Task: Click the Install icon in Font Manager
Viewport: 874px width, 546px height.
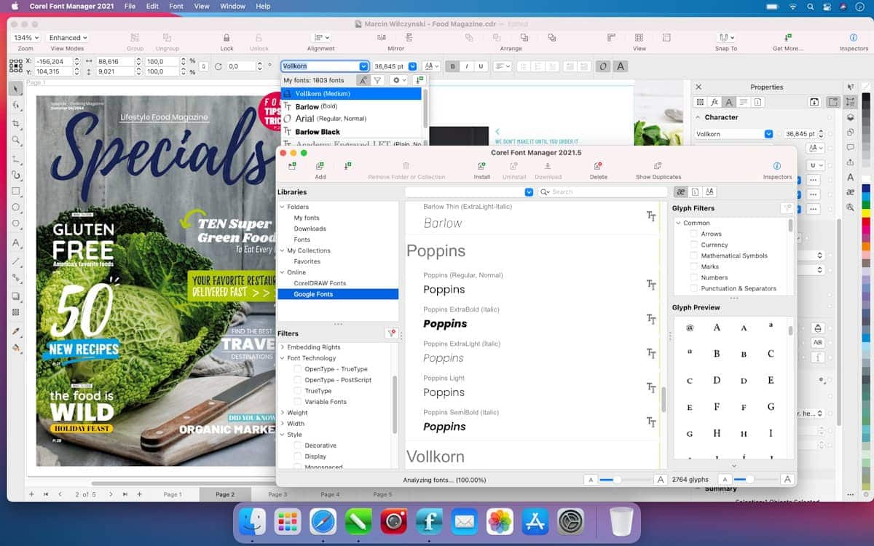Action: coord(481,167)
